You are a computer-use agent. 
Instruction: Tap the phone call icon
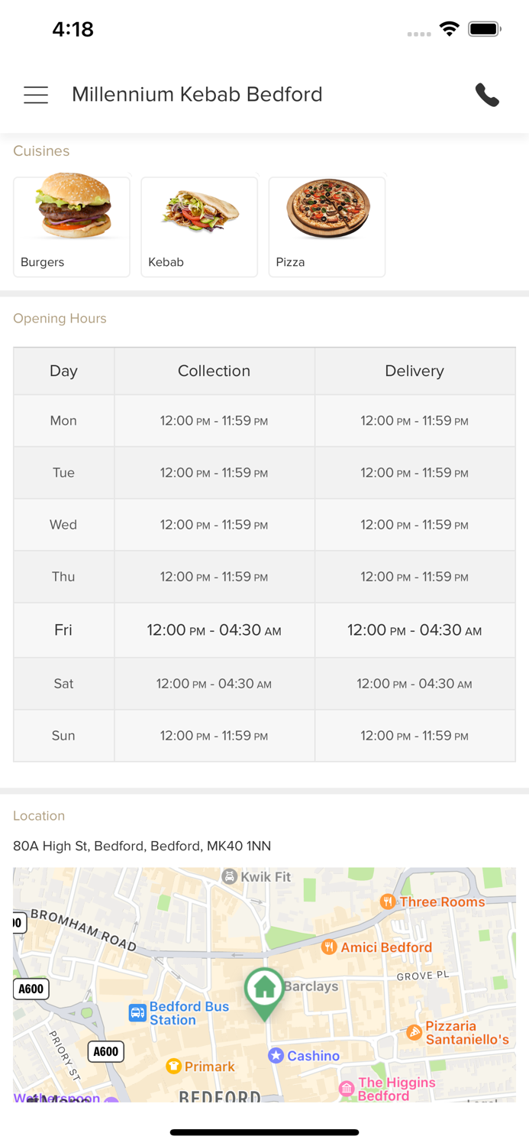pos(487,95)
